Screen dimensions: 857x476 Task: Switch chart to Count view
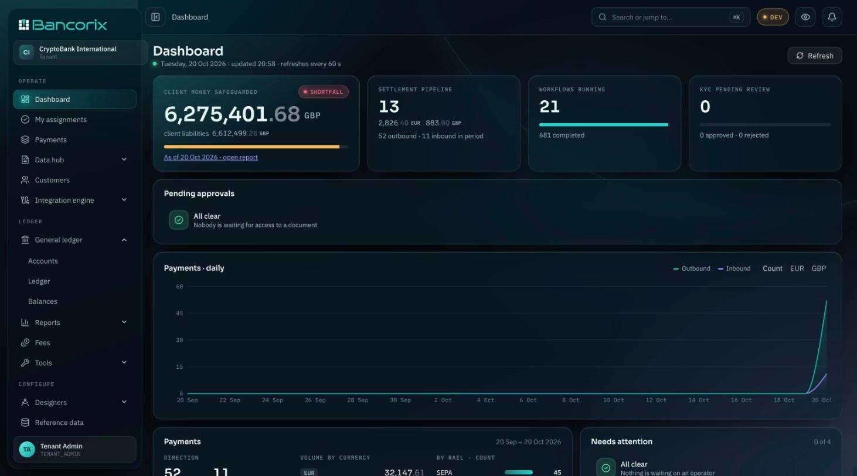click(x=773, y=268)
